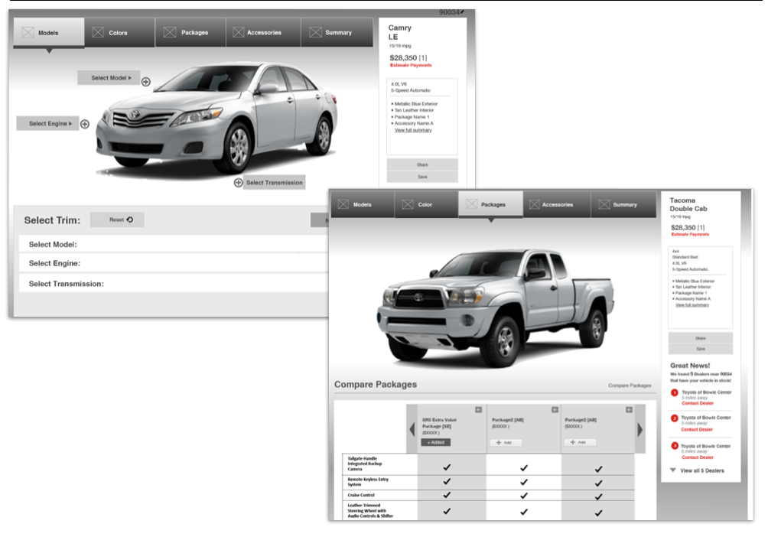Open Accessories tab in the Tacoma window
Screen dimensions: 768x537
pyautogui.click(x=557, y=204)
